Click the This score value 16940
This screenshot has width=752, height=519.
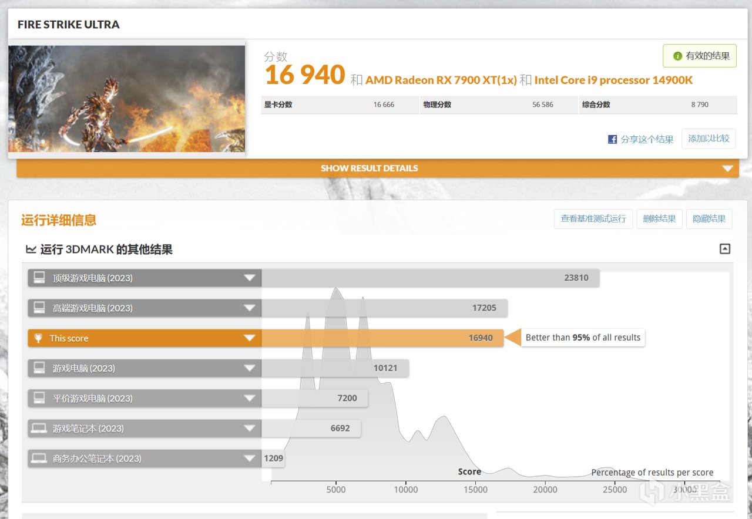pyautogui.click(x=481, y=338)
